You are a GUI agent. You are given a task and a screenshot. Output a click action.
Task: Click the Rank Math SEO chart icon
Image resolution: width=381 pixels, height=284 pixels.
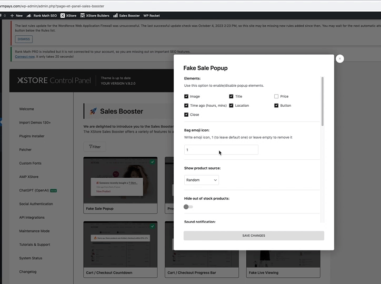coord(28,16)
